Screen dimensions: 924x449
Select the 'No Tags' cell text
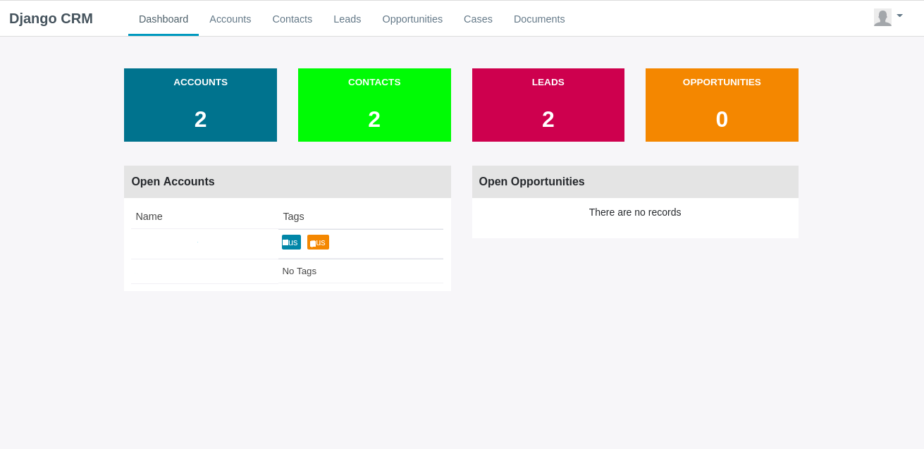300,271
